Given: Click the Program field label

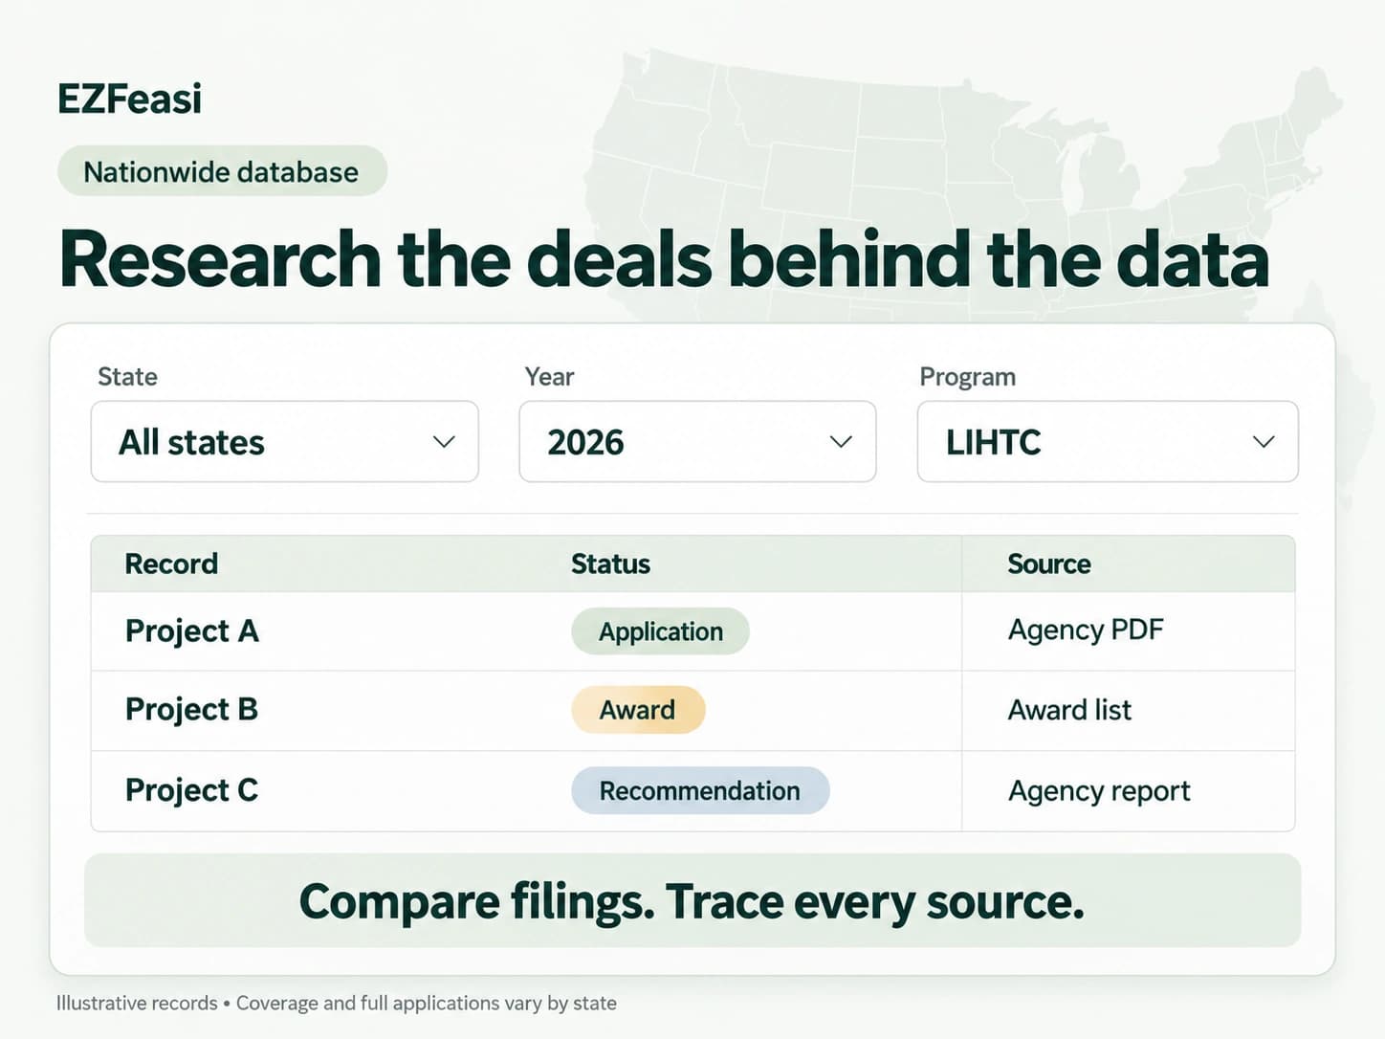Looking at the screenshot, I should point(967,377).
